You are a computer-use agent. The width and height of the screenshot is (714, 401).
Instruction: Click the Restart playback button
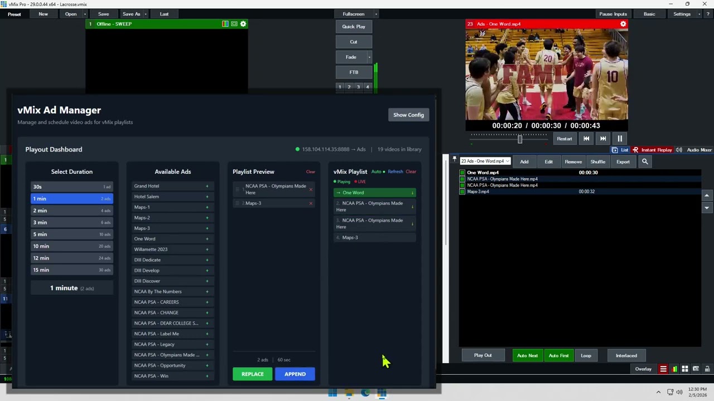coord(565,139)
